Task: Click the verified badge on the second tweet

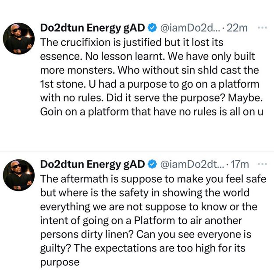Action: click(152, 165)
